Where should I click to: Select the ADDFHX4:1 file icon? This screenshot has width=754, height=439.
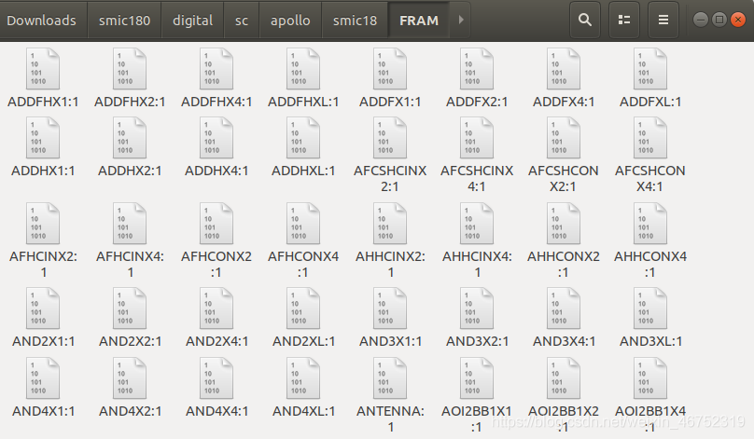216,69
